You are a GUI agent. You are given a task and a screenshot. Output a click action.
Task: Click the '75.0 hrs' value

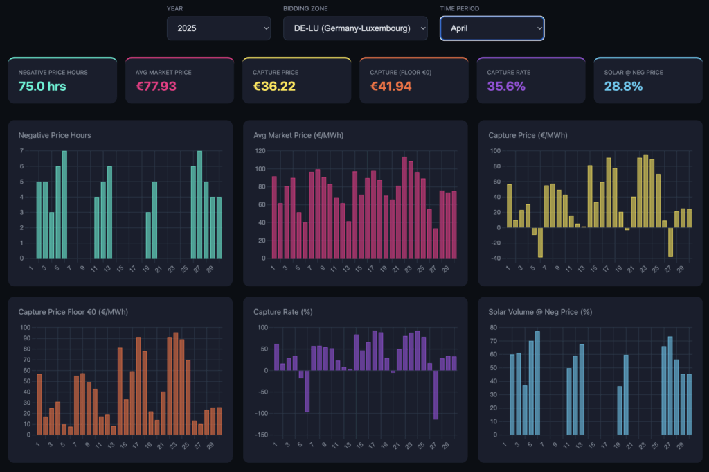[x=42, y=86]
